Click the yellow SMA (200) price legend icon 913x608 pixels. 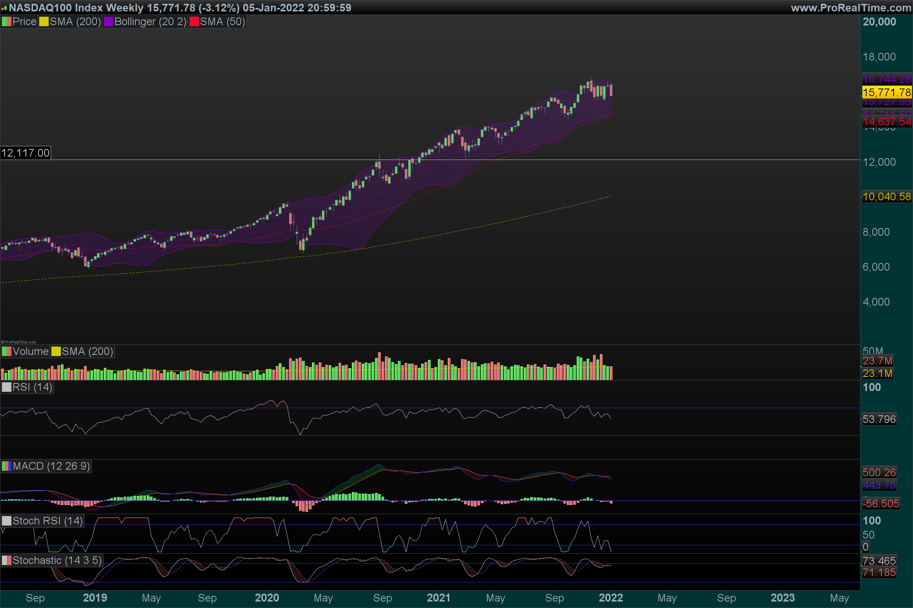click(43, 22)
